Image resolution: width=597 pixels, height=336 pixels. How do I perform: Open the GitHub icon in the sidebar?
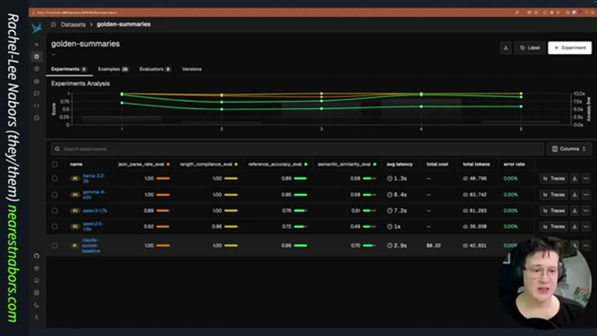pyautogui.click(x=37, y=256)
